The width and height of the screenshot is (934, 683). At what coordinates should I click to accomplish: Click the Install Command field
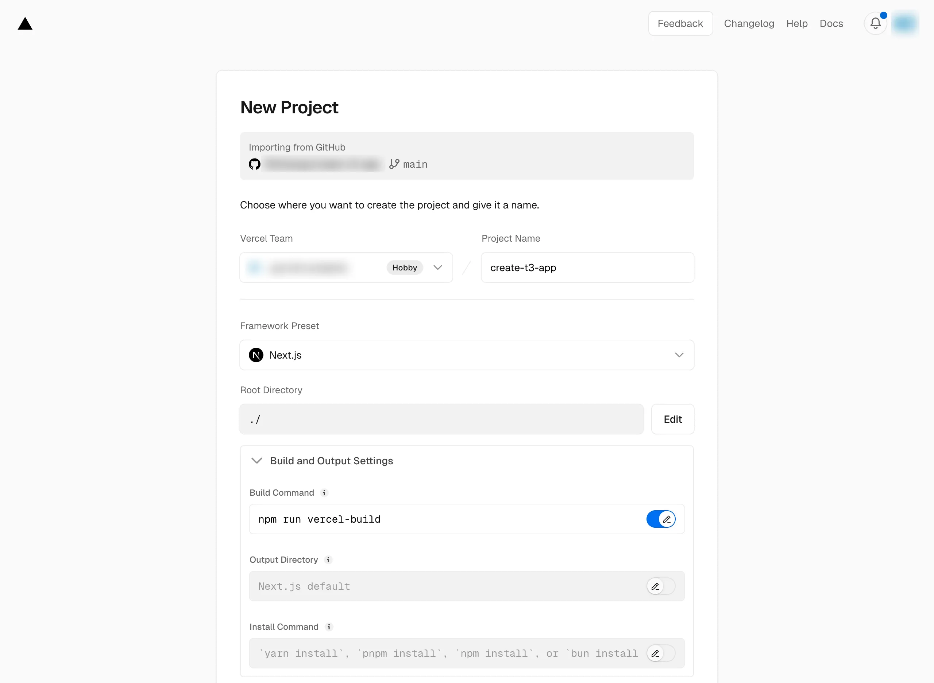pyautogui.click(x=467, y=653)
